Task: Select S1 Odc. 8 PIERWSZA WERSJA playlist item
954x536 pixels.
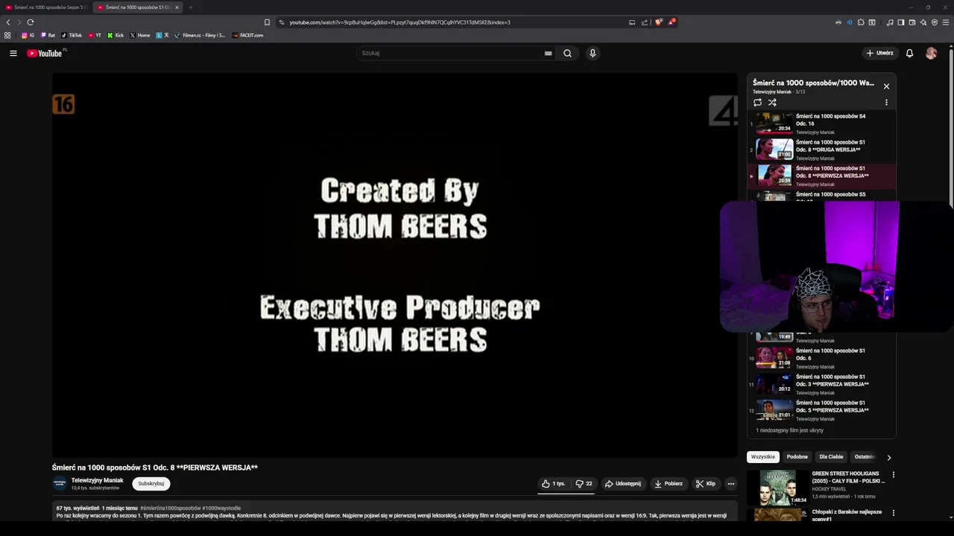Action: (821, 176)
